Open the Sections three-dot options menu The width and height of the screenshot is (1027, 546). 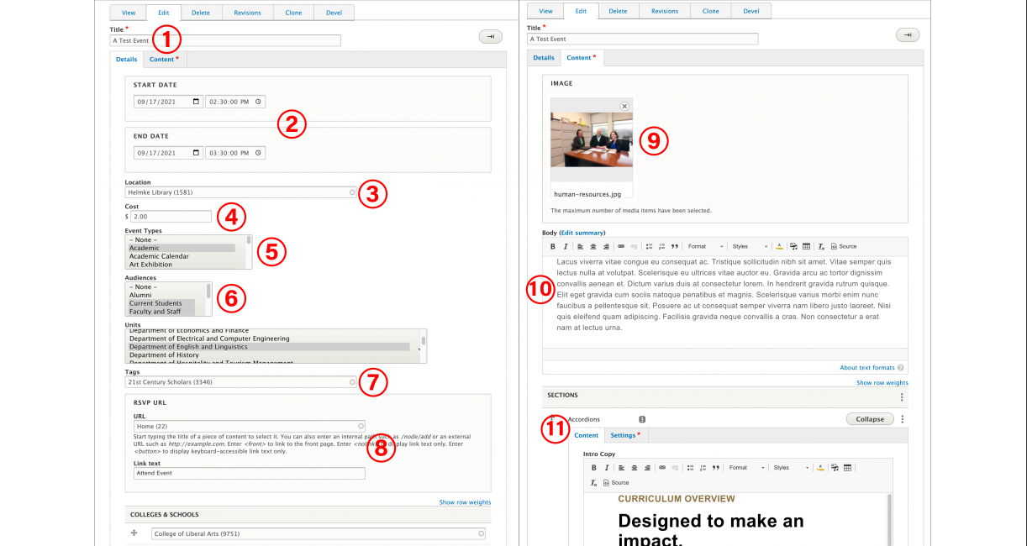(902, 396)
